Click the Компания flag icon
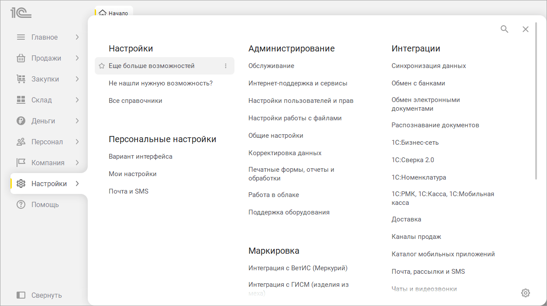Screen dimensions: 547x306 pyautogui.click(x=21, y=163)
